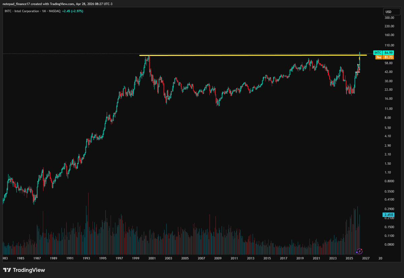Screen dimensions: 404x278
Task: Click the 220.00 price axis label
Action: [x=389, y=26]
